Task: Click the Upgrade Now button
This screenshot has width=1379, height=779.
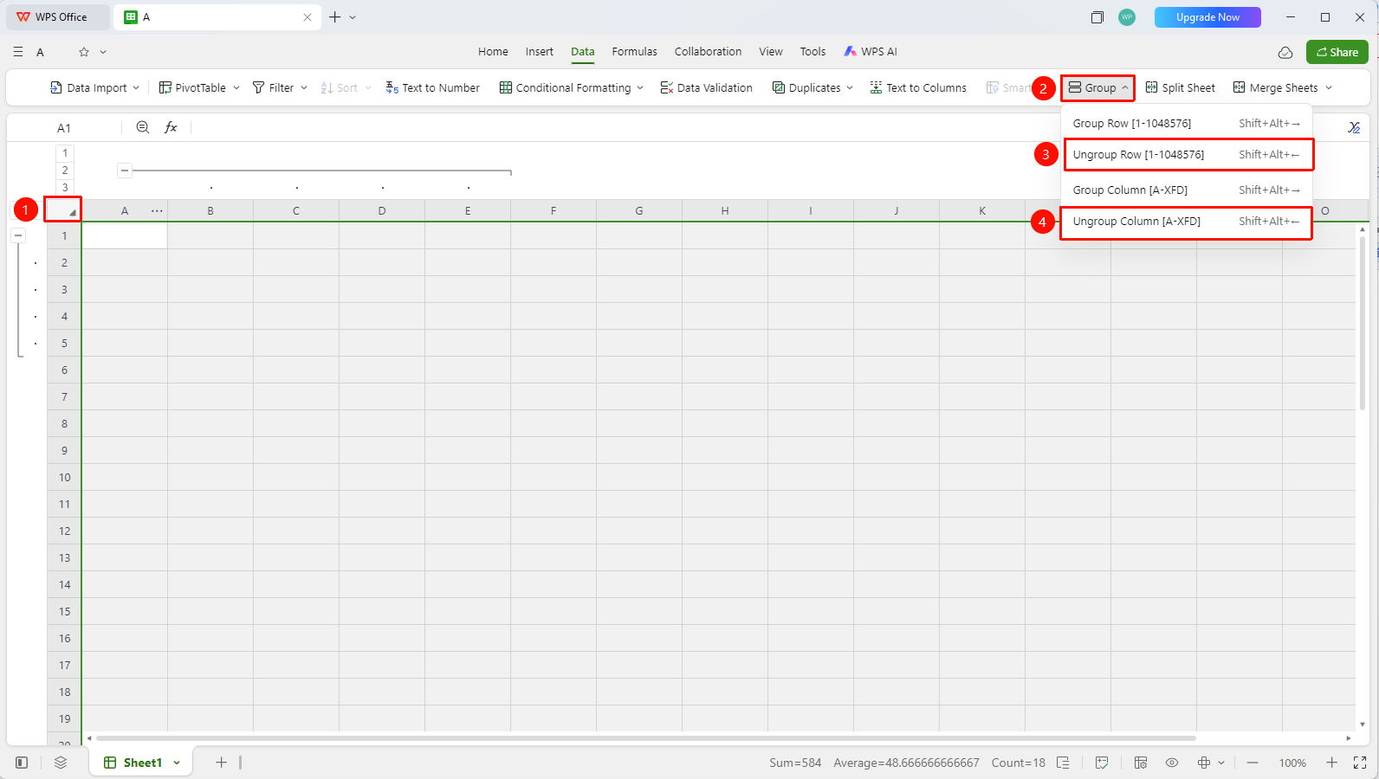Action: 1207,17
